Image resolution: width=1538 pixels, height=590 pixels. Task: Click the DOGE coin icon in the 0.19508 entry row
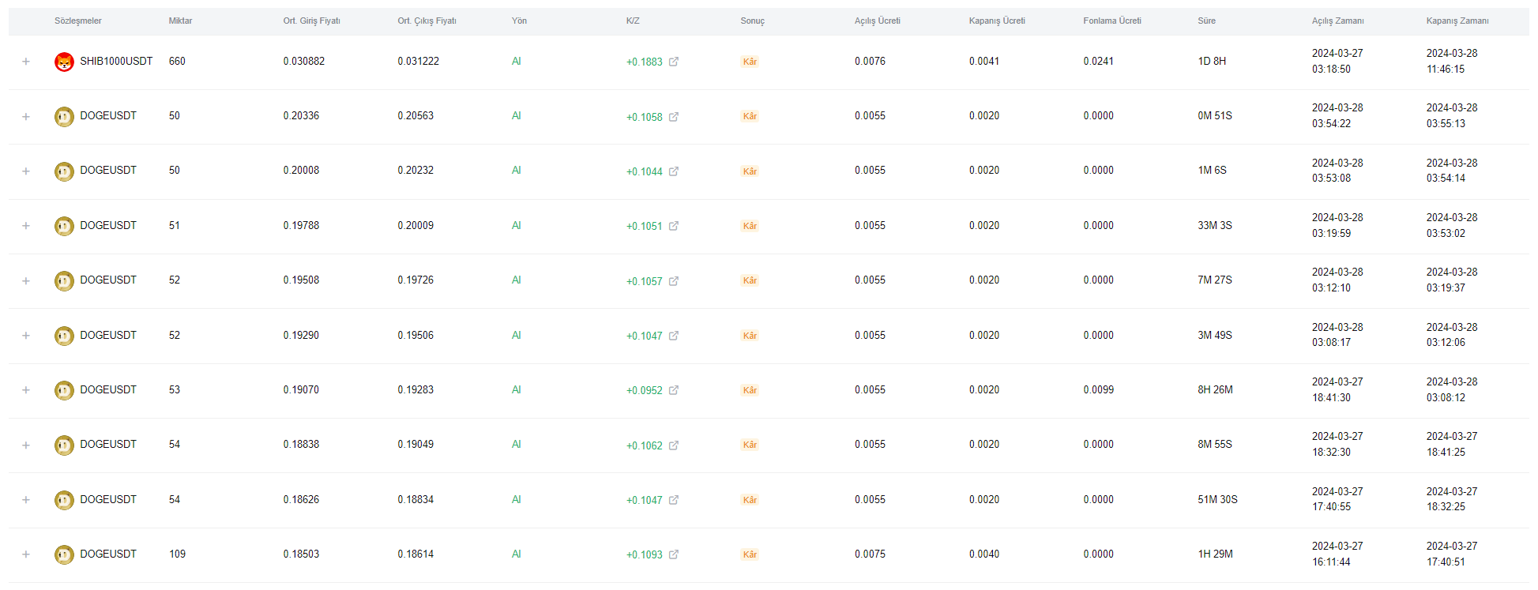click(x=64, y=281)
